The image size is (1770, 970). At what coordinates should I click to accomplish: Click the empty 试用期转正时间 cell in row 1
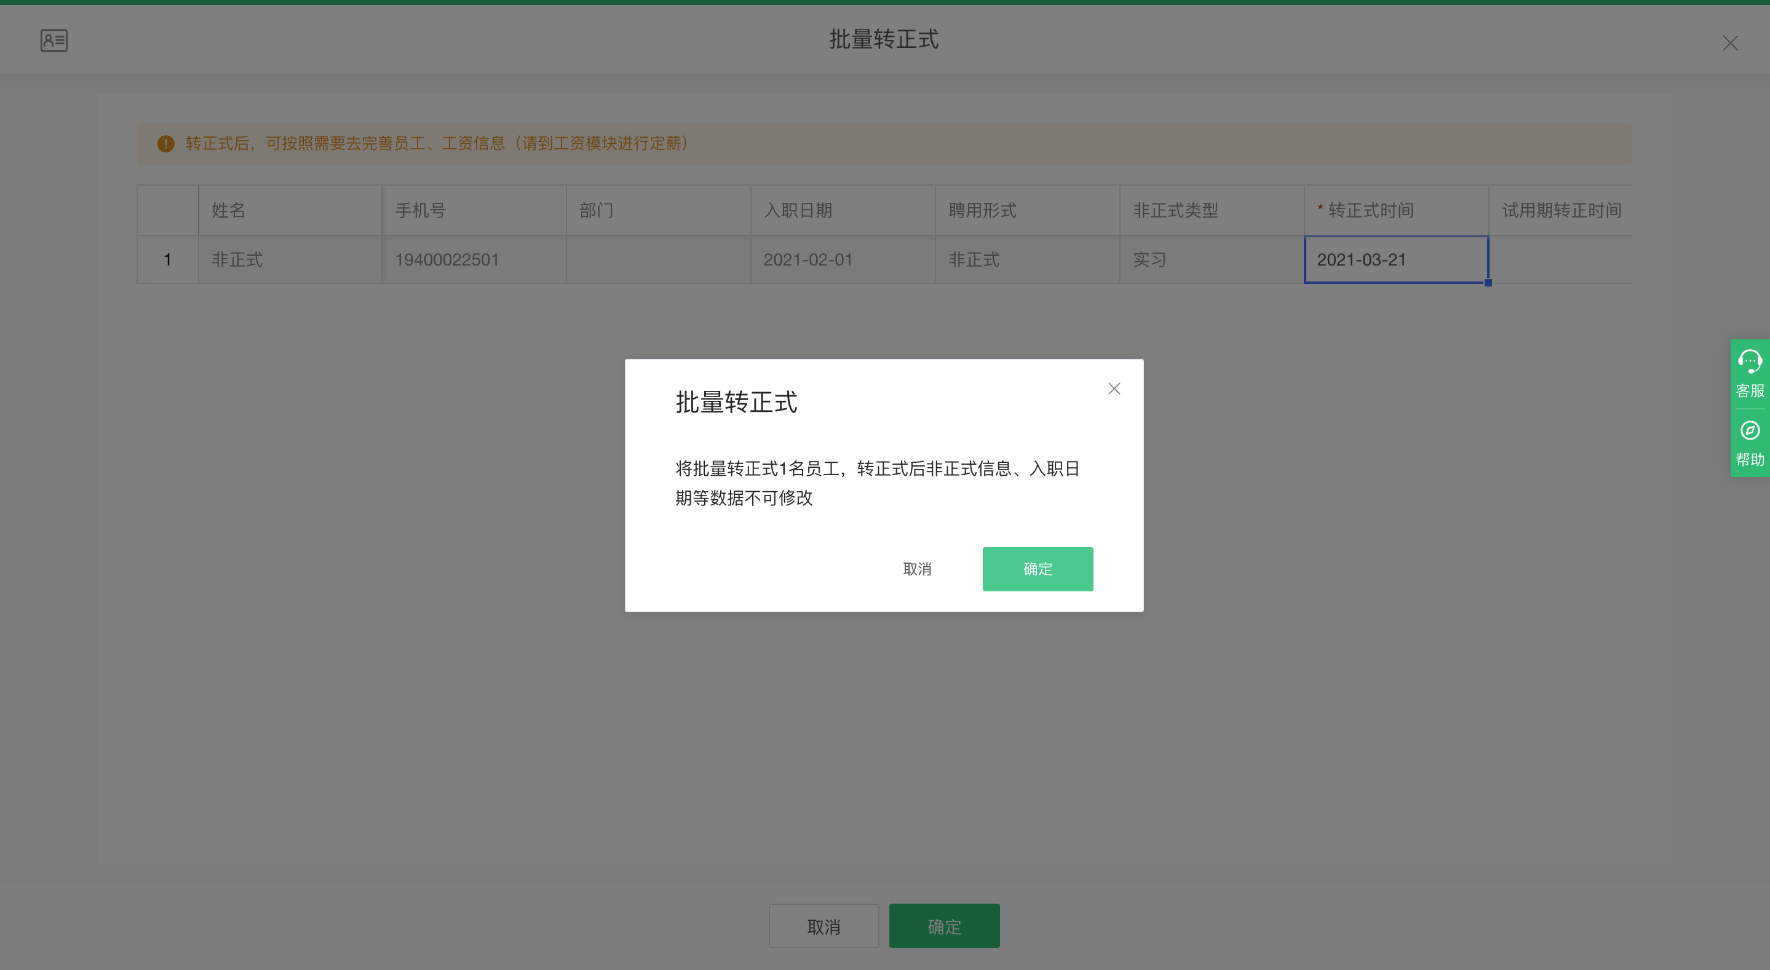(1561, 259)
